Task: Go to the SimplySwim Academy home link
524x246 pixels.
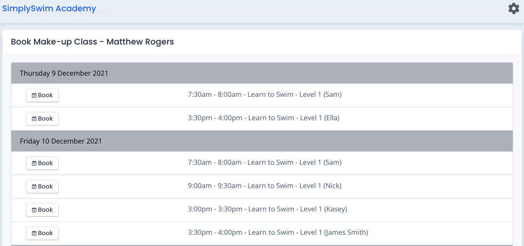Action: point(49,8)
